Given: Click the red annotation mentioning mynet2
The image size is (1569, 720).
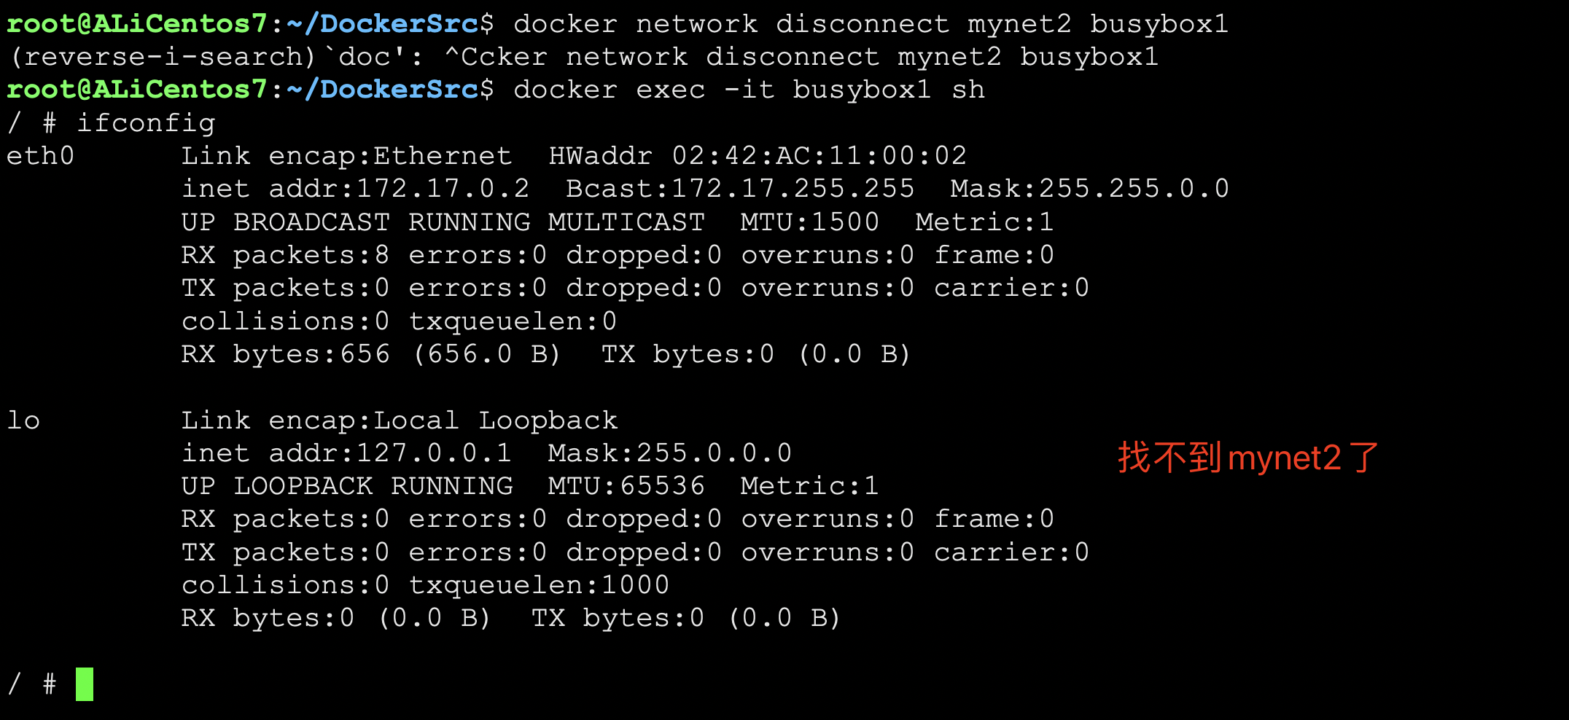Looking at the screenshot, I should tap(1247, 458).
